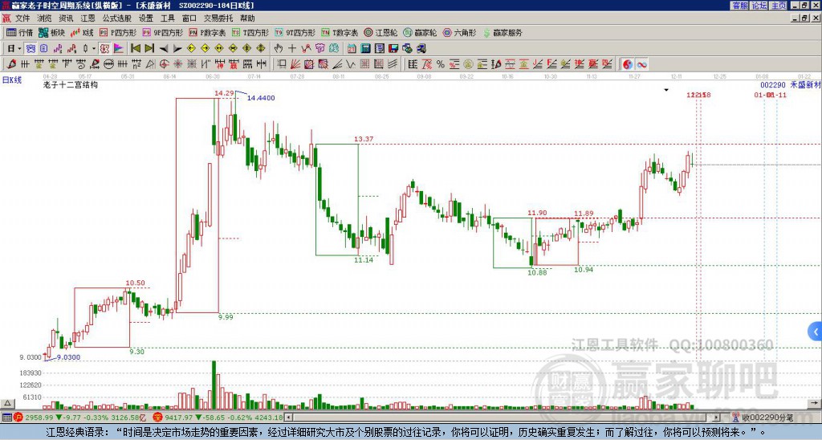Open the 帮助 menu
The width and height of the screenshot is (822, 440).
[x=247, y=18]
